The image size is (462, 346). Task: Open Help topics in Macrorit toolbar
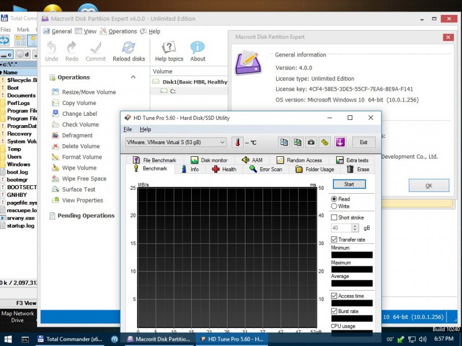169,51
